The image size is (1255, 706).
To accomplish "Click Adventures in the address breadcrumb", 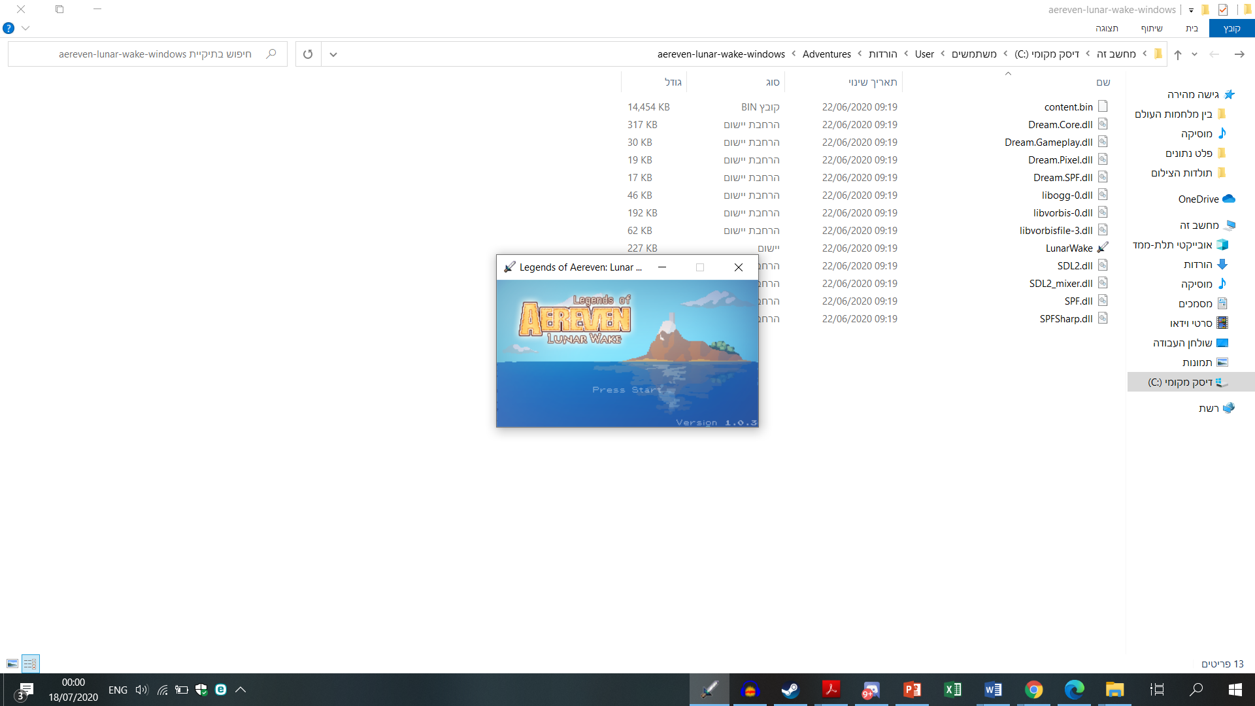I will 826,54.
